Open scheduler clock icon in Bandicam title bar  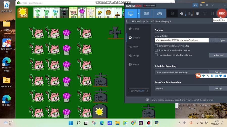[x=207, y=5]
